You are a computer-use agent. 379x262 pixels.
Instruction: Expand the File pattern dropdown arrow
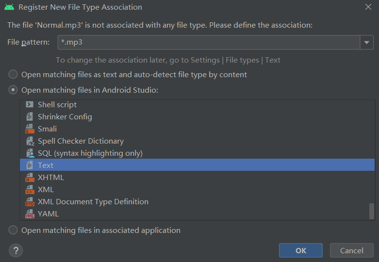click(366, 43)
